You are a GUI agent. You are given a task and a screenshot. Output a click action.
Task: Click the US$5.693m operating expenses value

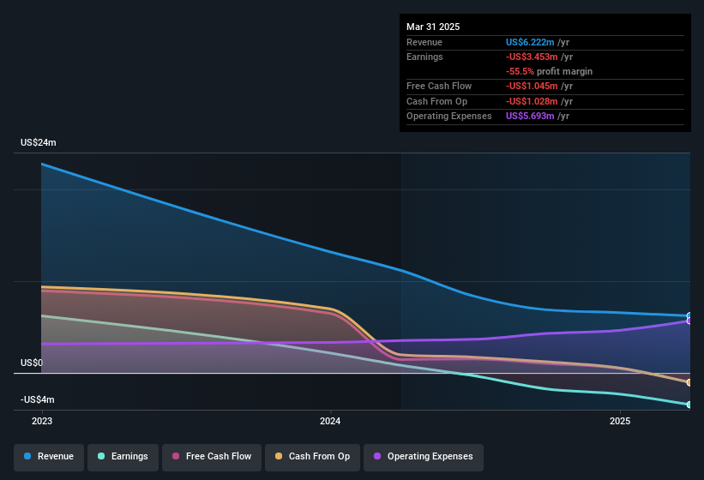pyautogui.click(x=530, y=117)
